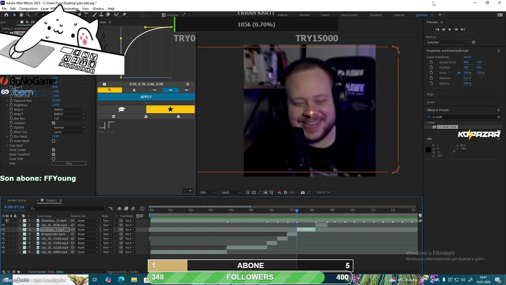Toggle the Snapping checkbox in toolbar

pyautogui.click(x=164, y=15)
